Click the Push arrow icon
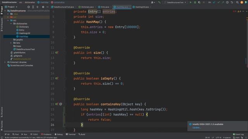This screenshot has width=248, height=139. tap(223, 2)
